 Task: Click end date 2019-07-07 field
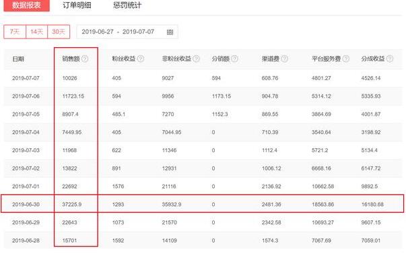pyautogui.click(x=138, y=32)
